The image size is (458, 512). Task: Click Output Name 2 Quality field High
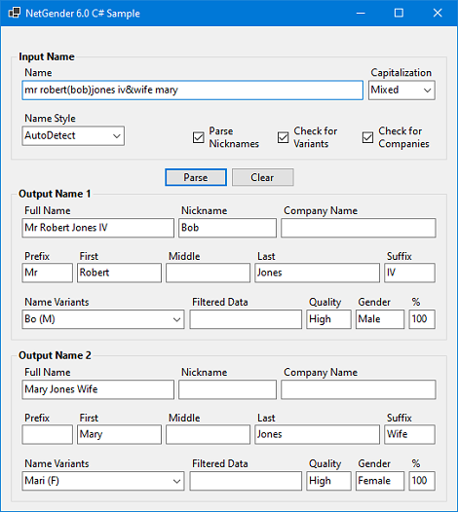coord(328,481)
